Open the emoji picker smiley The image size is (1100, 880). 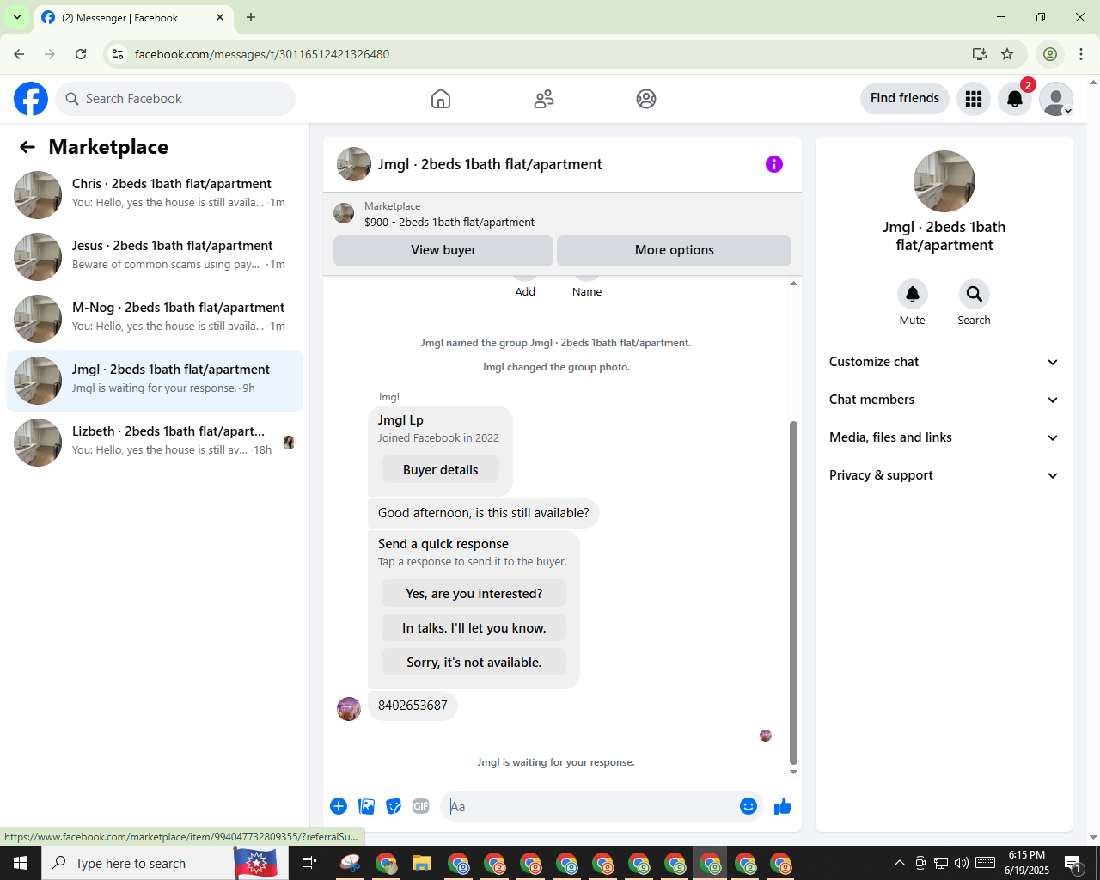click(749, 806)
